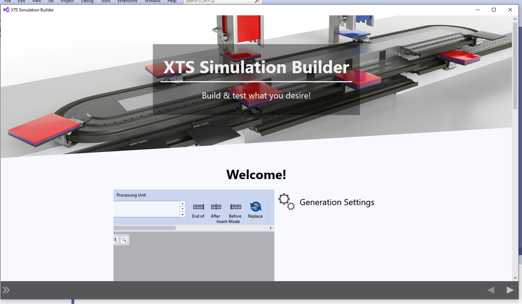Choose the Replace insert mode
The height and width of the screenshot is (304, 522).
point(255,211)
